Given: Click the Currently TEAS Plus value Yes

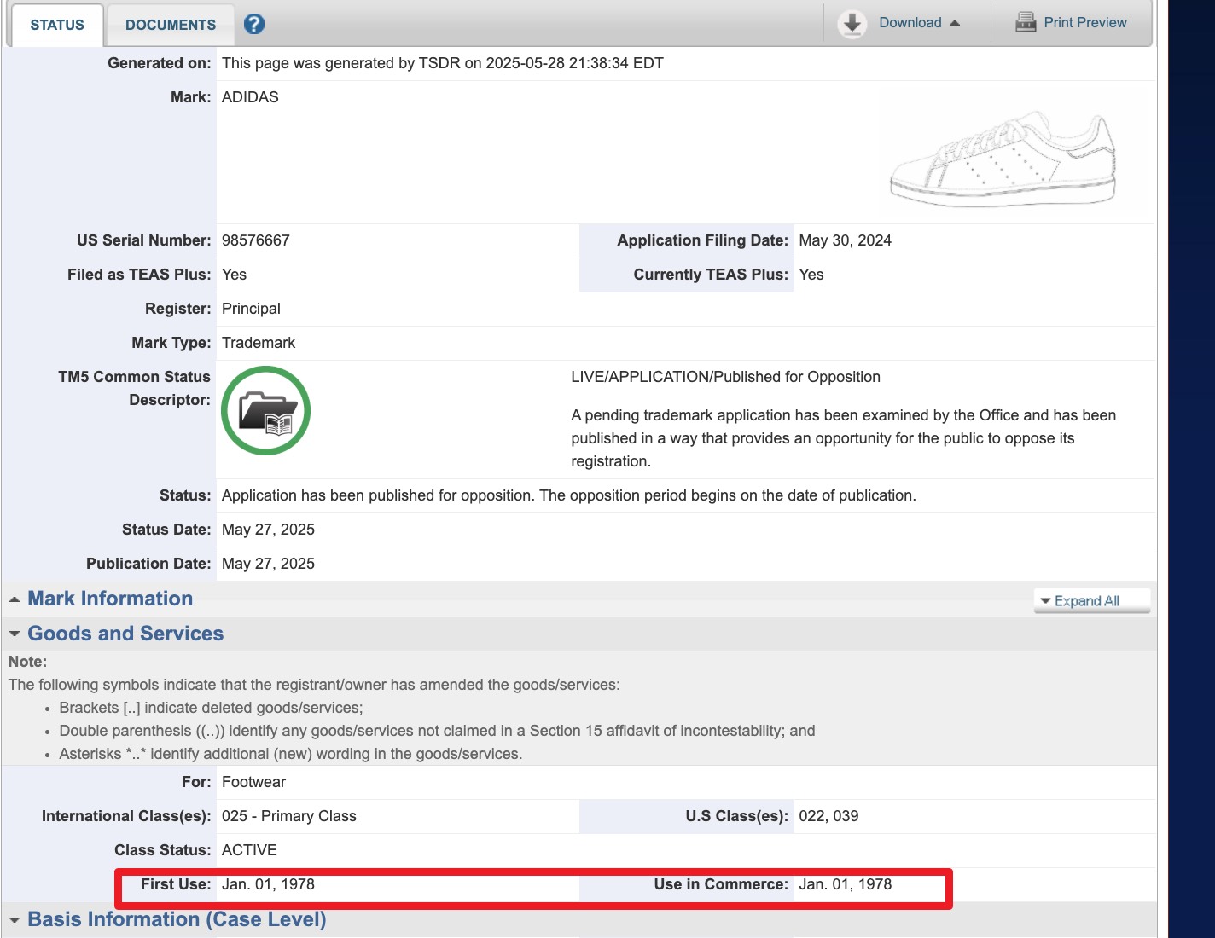Looking at the screenshot, I should (811, 275).
